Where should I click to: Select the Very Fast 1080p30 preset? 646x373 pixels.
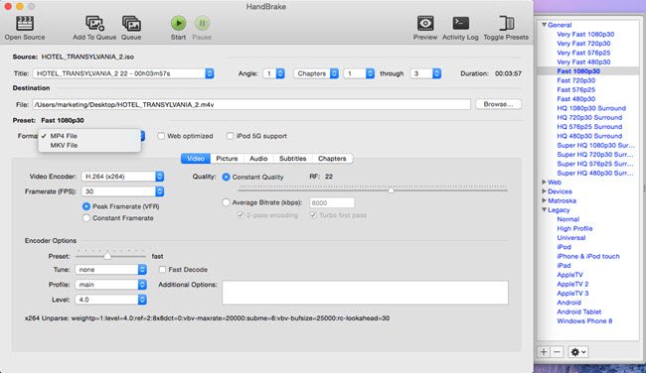point(585,34)
